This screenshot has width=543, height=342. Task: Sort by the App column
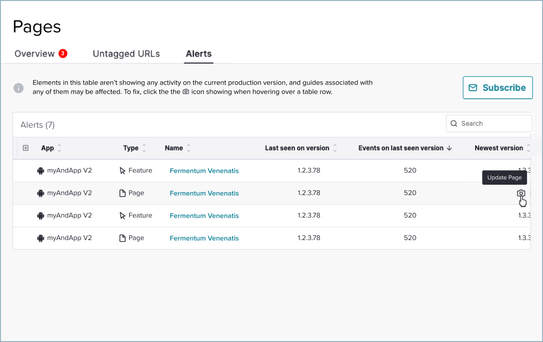coord(51,148)
